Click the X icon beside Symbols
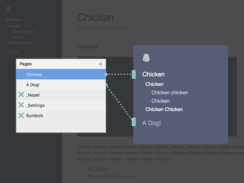The height and width of the screenshot is (183, 244). (21, 116)
